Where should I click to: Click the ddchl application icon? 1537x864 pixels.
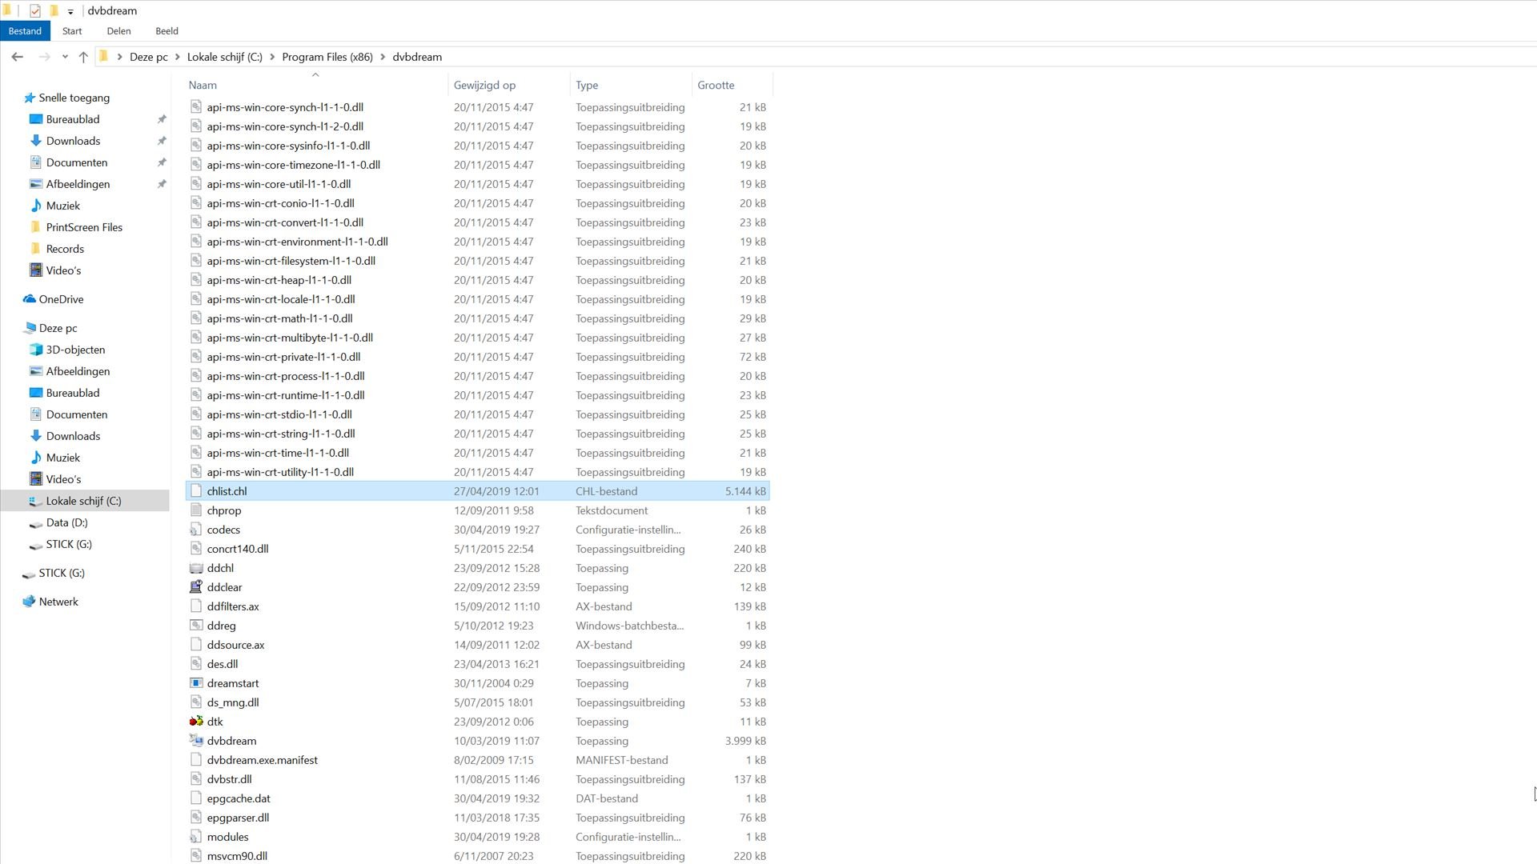point(196,568)
